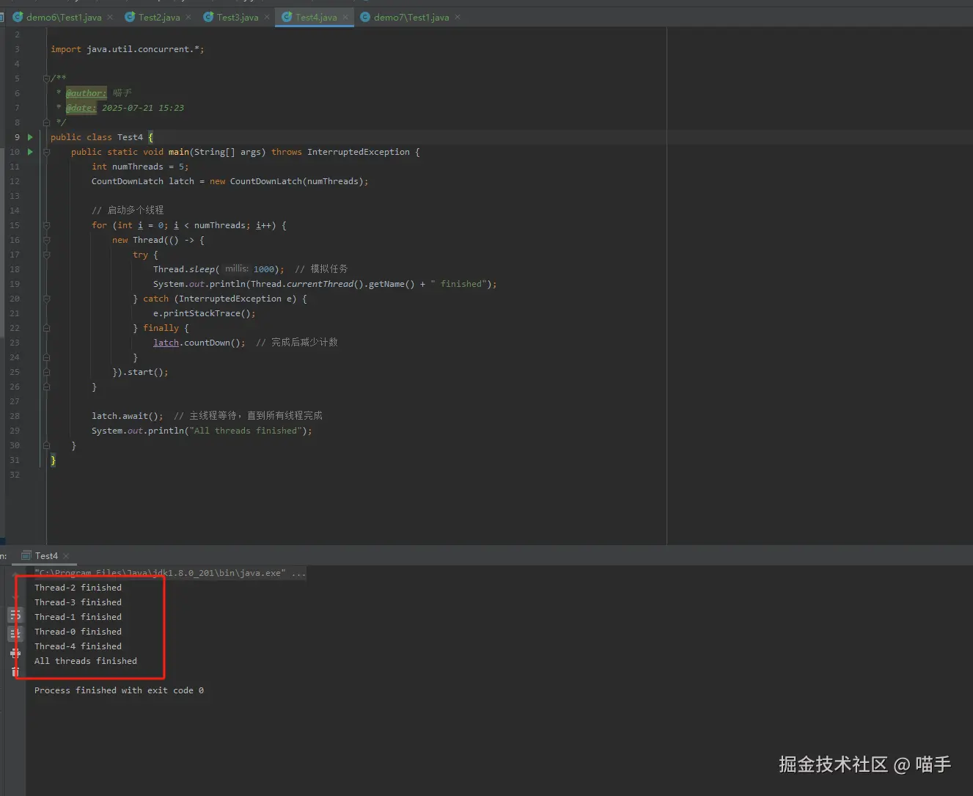
Task: Click 'Thread-4 finished' console line
Action: click(x=78, y=646)
